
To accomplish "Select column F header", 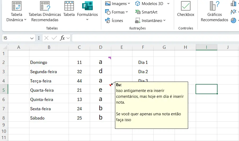I will pos(143,47).
